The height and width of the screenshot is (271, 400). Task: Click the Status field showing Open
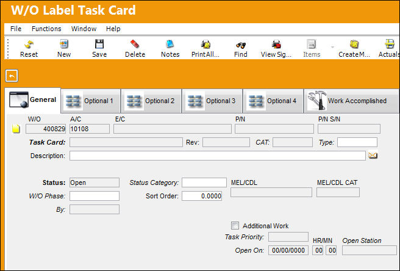tap(95, 182)
